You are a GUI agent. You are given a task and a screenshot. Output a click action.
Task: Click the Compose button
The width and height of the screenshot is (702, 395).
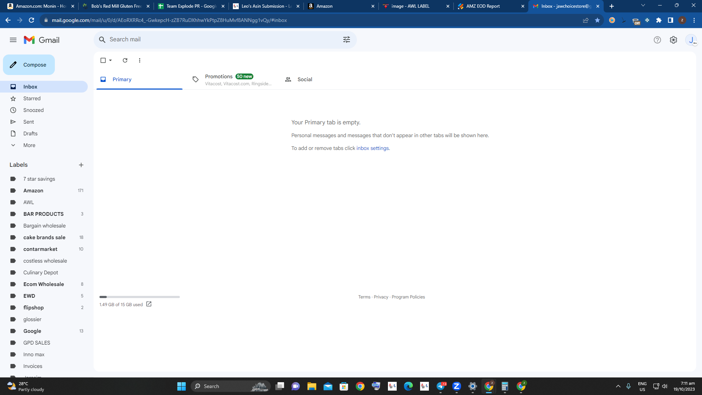pos(29,65)
